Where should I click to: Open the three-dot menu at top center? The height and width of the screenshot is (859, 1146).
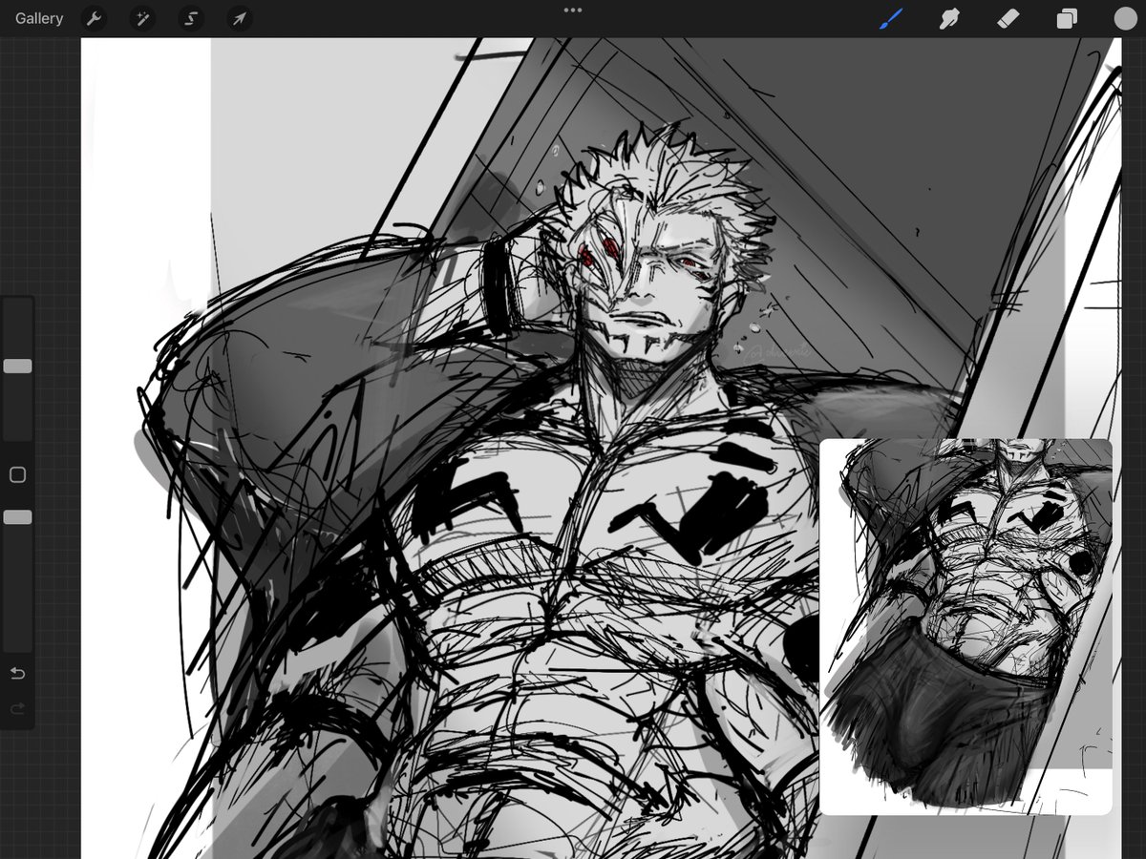click(573, 10)
